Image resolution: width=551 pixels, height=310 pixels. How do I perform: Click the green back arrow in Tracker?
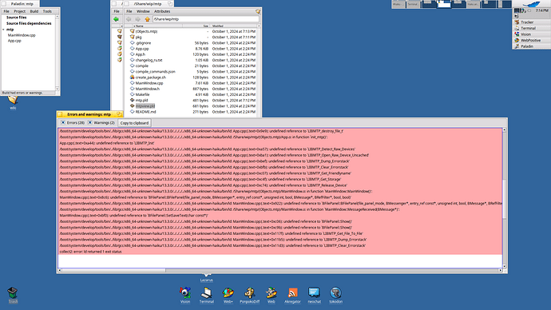coord(117,19)
